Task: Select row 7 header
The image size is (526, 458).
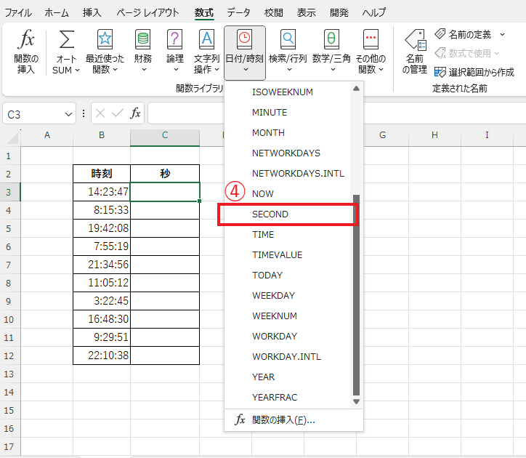Action: coord(9,265)
